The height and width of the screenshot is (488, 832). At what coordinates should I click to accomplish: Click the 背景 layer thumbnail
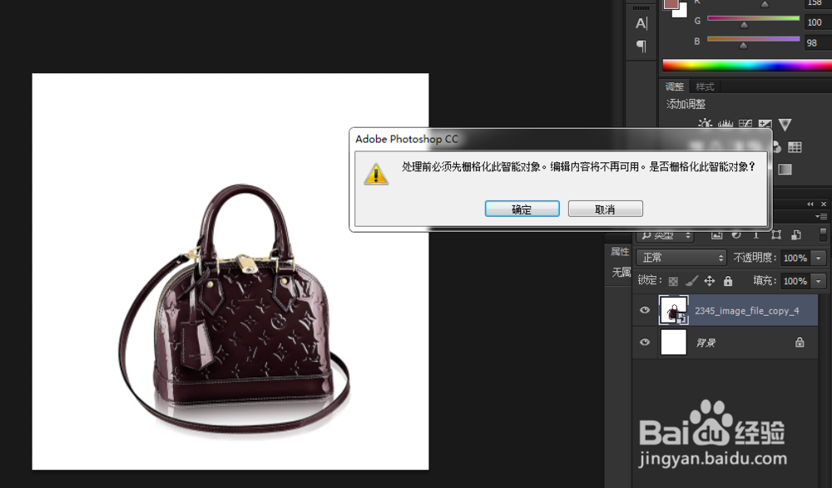673,343
